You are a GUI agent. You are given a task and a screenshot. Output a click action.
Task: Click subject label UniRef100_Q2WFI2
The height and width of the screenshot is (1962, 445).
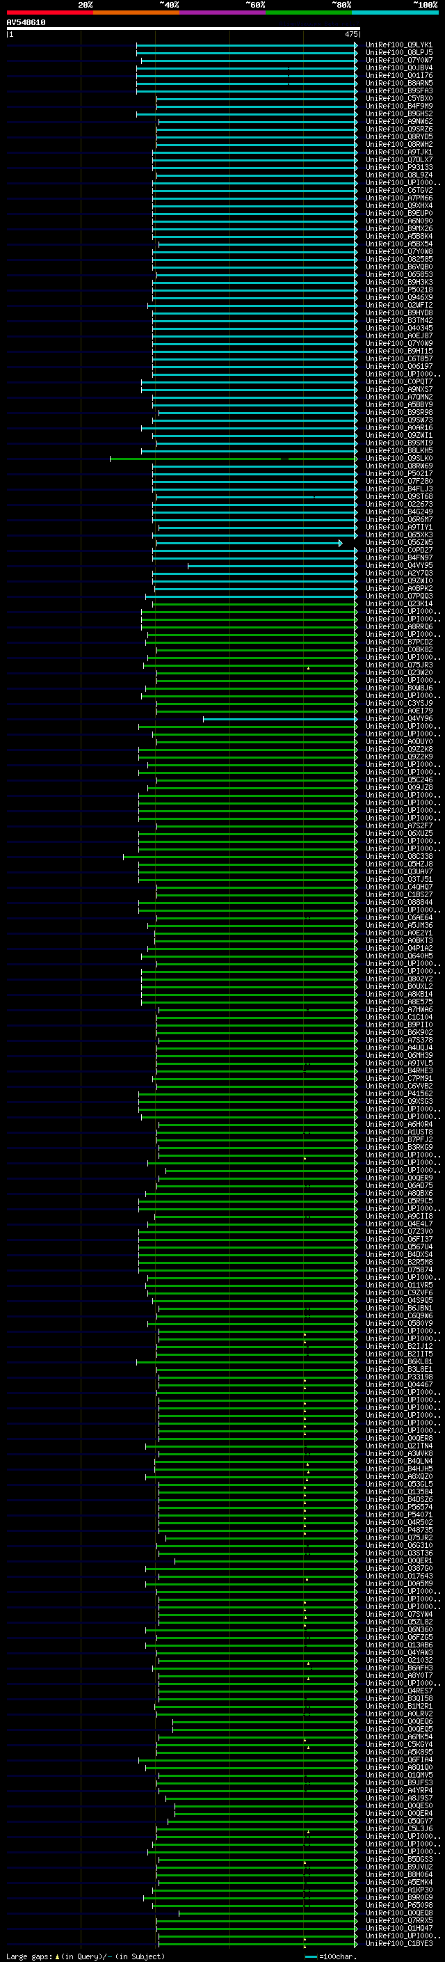399,306
